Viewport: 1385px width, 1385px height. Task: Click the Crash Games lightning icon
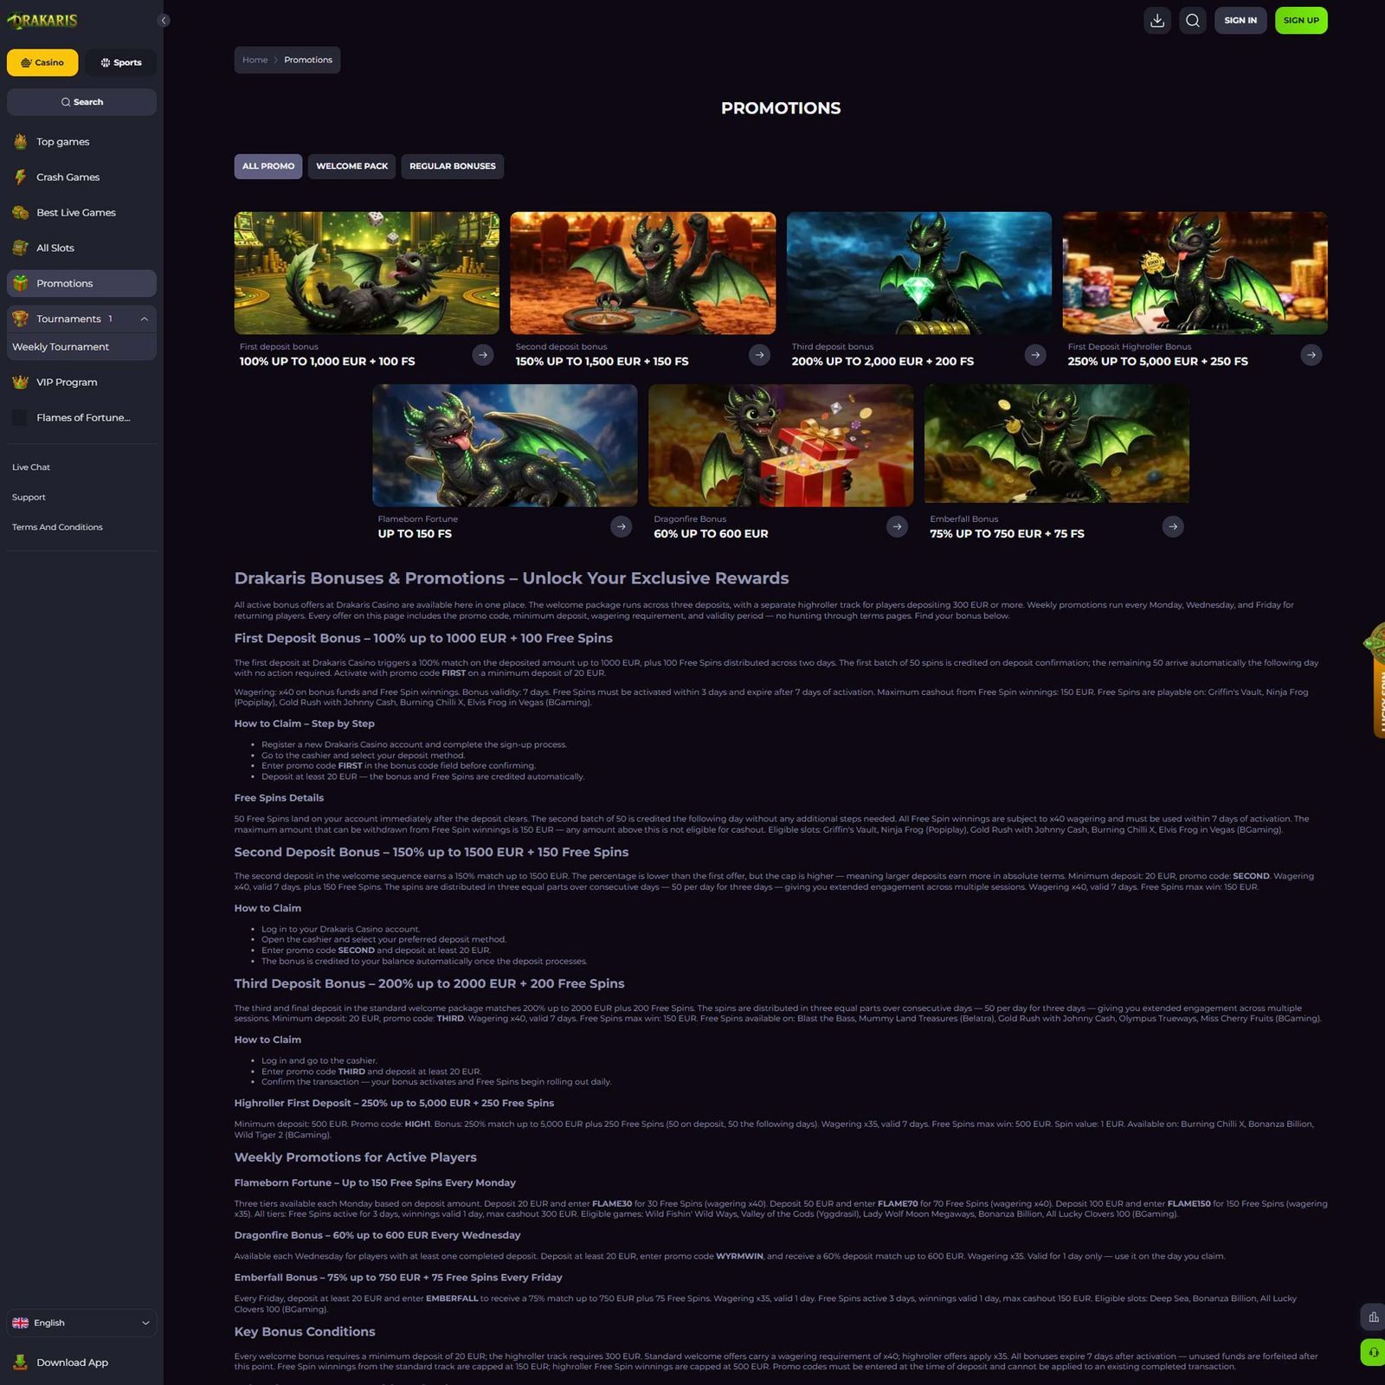(21, 177)
